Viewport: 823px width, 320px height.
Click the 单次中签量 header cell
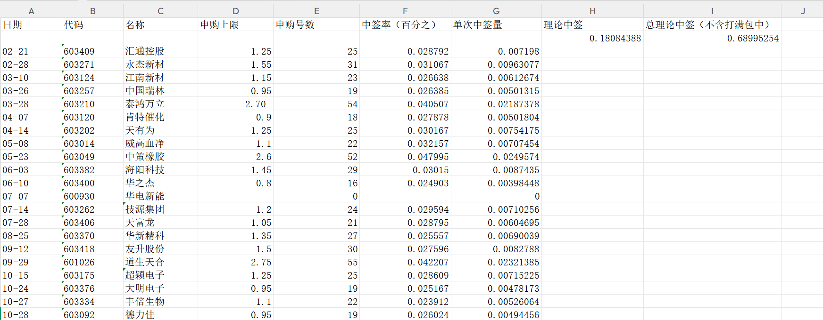496,24
